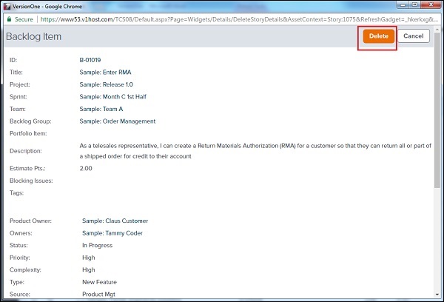Click sprint value Sample: Month C 1st Half
The height and width of the screenshot is (302, 444).
point(113,97)
